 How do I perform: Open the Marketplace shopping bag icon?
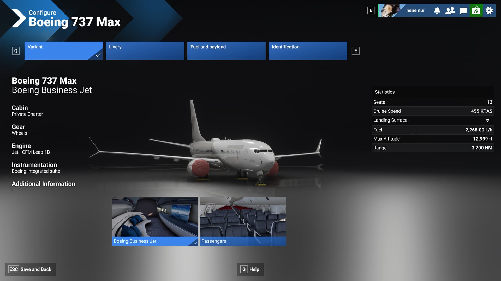pos(476,10)
